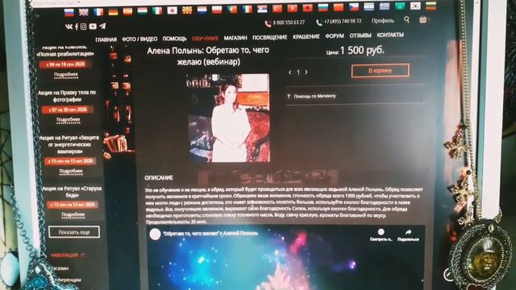Pick the Lithuanian flag
This screenshot has height=290, width=516.
[x=431, y=6]
